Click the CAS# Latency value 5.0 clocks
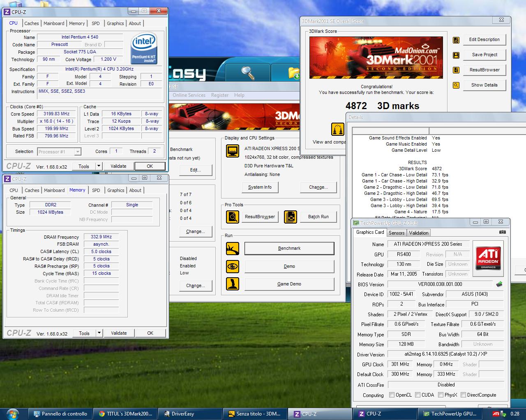526x420 pixels. coord(101,252)
